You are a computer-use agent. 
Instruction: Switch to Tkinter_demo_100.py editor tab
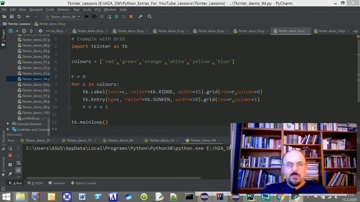tap(331, 31)
